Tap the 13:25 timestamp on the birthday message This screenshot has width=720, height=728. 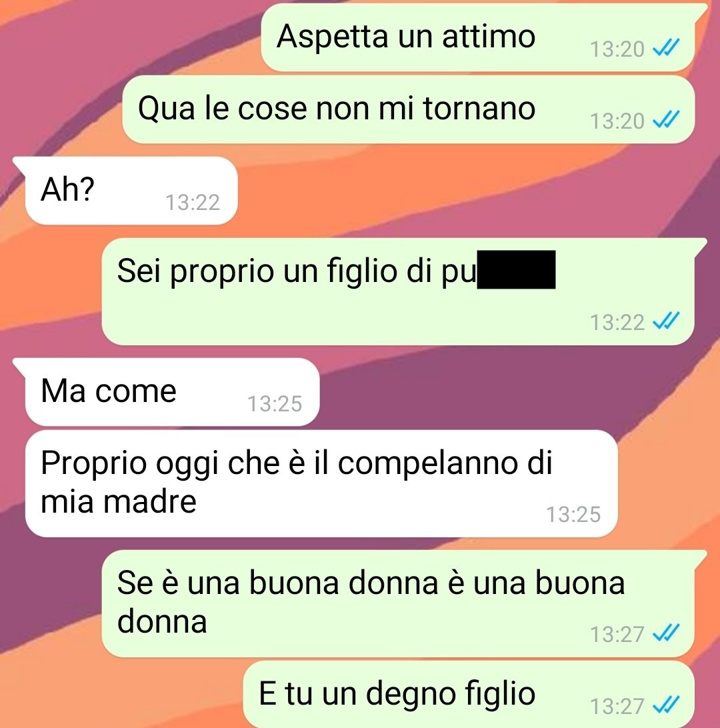(x=573, y=515)
